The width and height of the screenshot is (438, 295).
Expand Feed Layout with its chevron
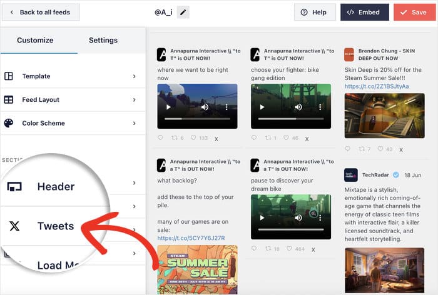click(x=135, y=99)
